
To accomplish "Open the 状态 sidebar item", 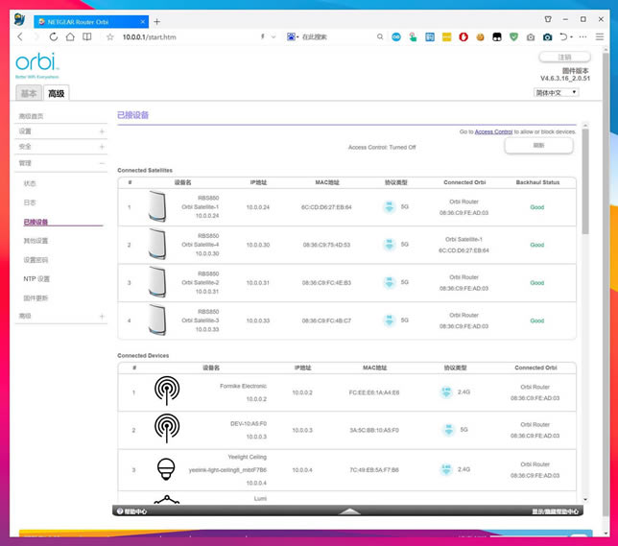I will [x=30, y=183].
